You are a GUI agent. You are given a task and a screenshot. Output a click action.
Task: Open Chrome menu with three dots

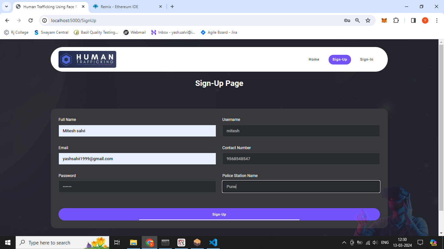click(437, 20)
